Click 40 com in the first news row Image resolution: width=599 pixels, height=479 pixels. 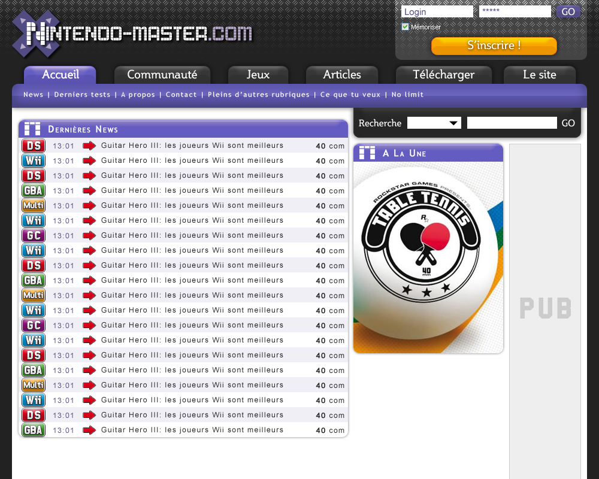pyautogui.click(x=330, y=146)
